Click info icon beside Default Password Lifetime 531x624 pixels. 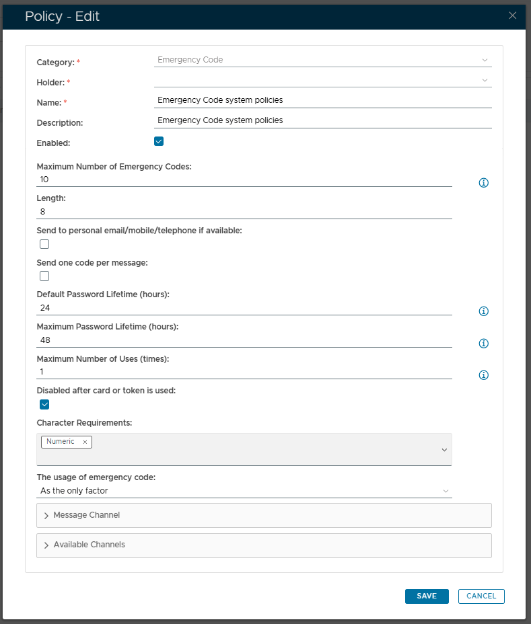(x=483, y=311)
